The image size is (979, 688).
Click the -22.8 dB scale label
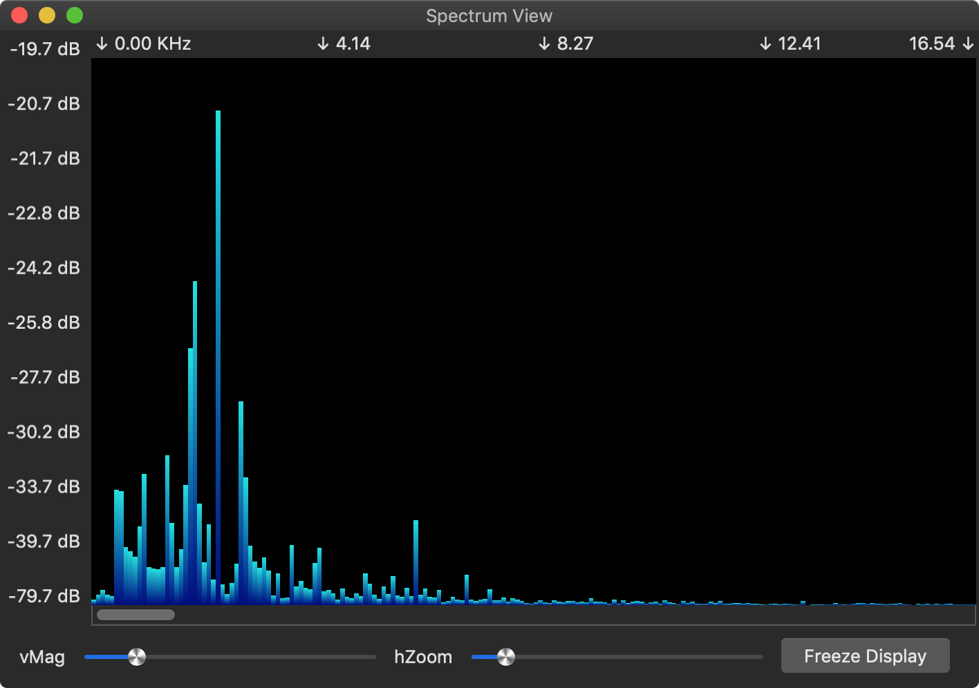coord(44,213)
